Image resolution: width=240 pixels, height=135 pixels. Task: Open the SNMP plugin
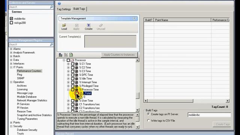[x=21, y=78]
